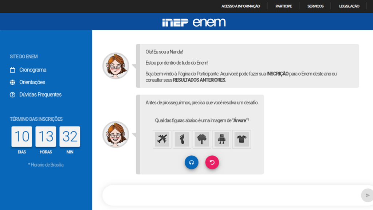Click the '* Horário de Brasília' note

coord(46,165)
